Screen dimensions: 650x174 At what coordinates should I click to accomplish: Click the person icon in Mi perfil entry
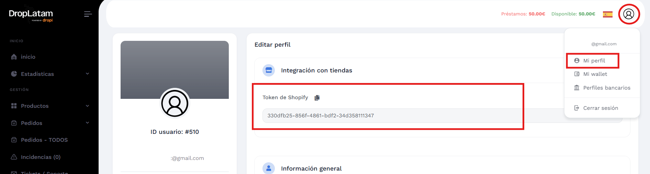577,60
